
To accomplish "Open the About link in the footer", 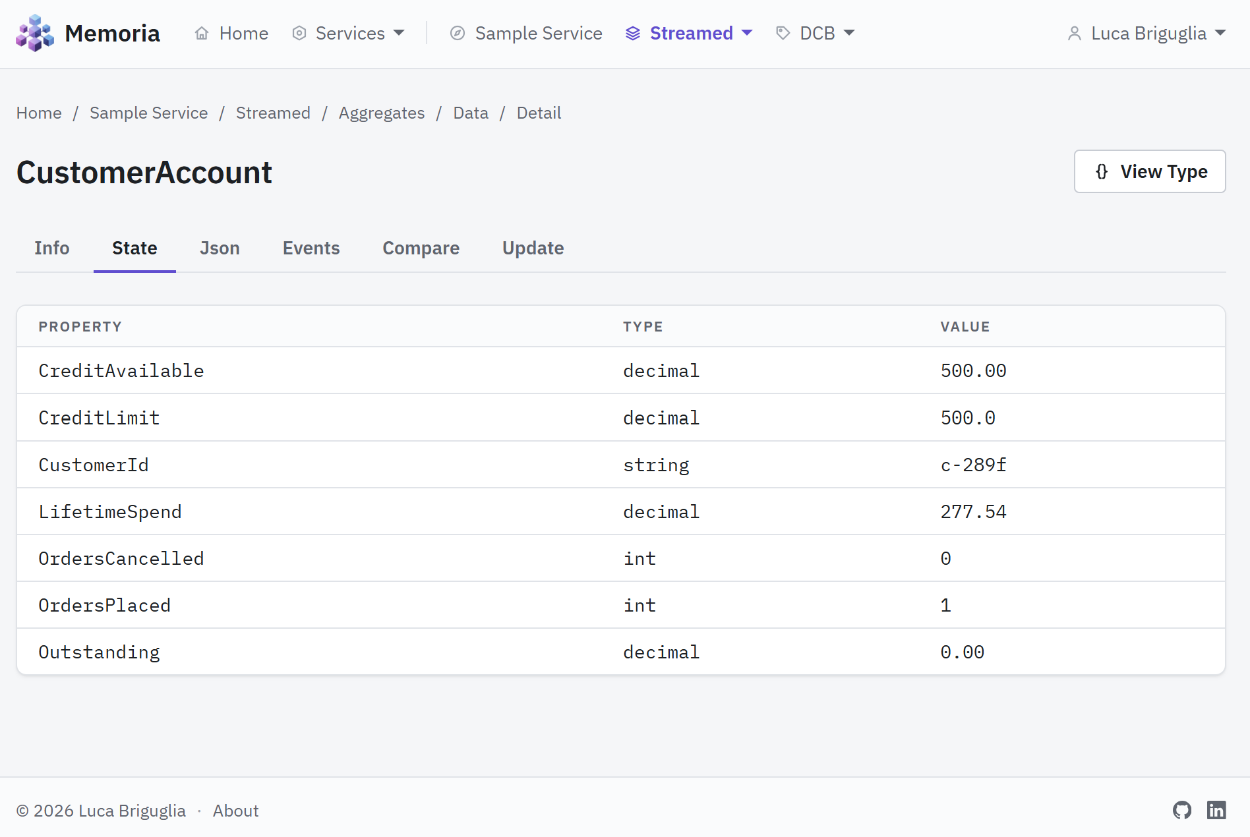I will pos(235,811).
